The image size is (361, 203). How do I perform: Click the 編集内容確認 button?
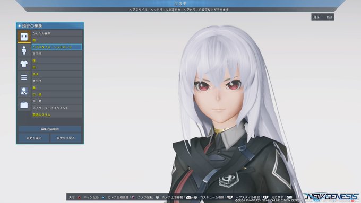tap(50, 129)
